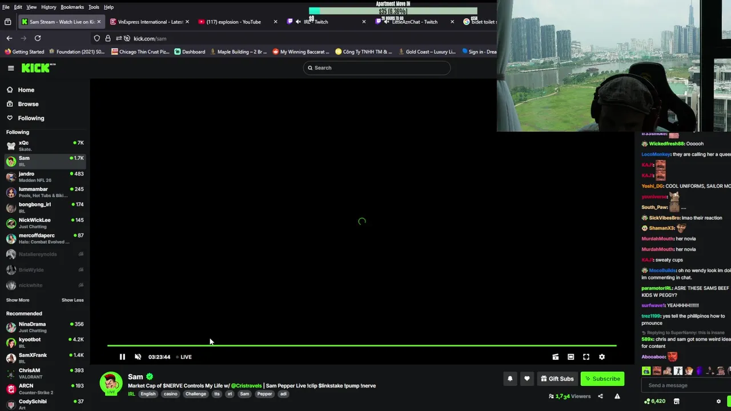Image resolution: width=731 pixels, height=411 pixels.
Task: Open the channel points shop icon
Action: [677, 401]
